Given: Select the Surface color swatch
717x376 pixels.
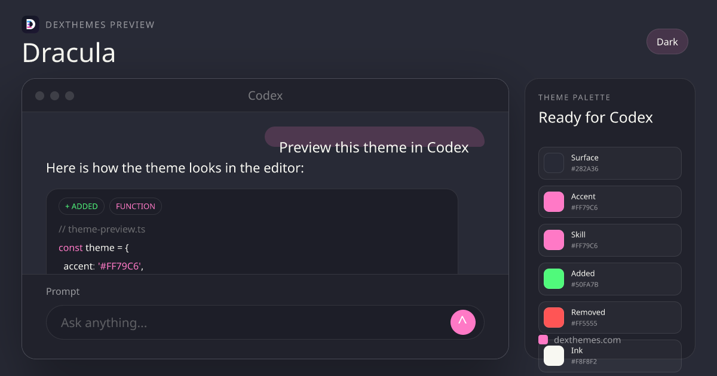Looking at the screenshot, I should pos(554,163).
